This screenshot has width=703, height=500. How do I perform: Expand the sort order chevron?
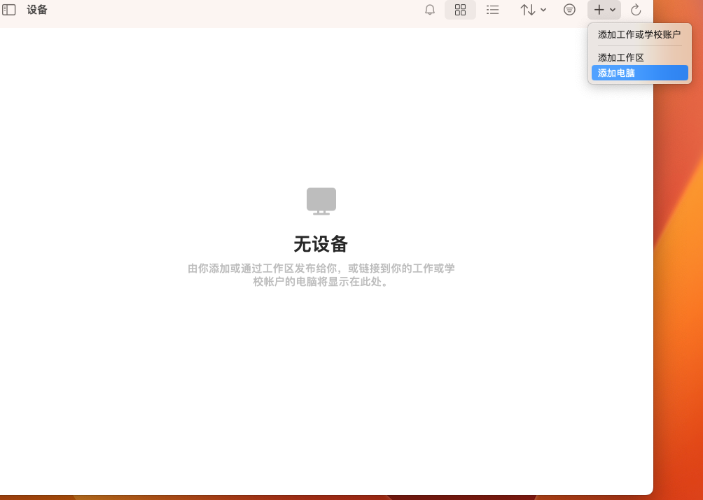click(x=543, y=10)
